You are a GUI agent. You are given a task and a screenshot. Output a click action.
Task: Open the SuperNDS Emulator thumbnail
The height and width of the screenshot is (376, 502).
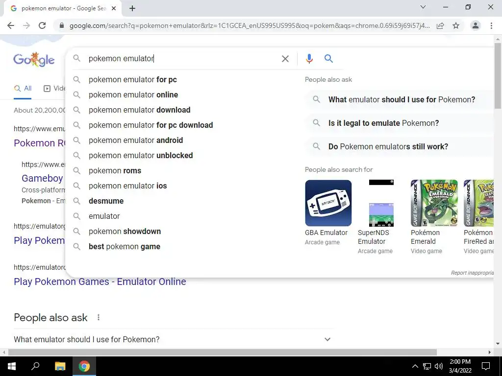coord(381,203)
